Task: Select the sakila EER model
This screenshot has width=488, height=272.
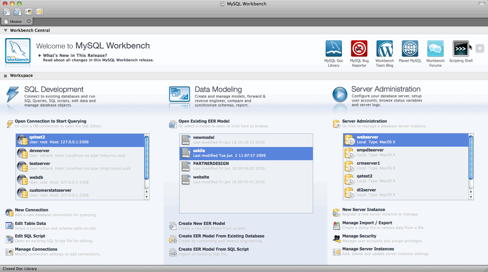Action: (246, 153)
